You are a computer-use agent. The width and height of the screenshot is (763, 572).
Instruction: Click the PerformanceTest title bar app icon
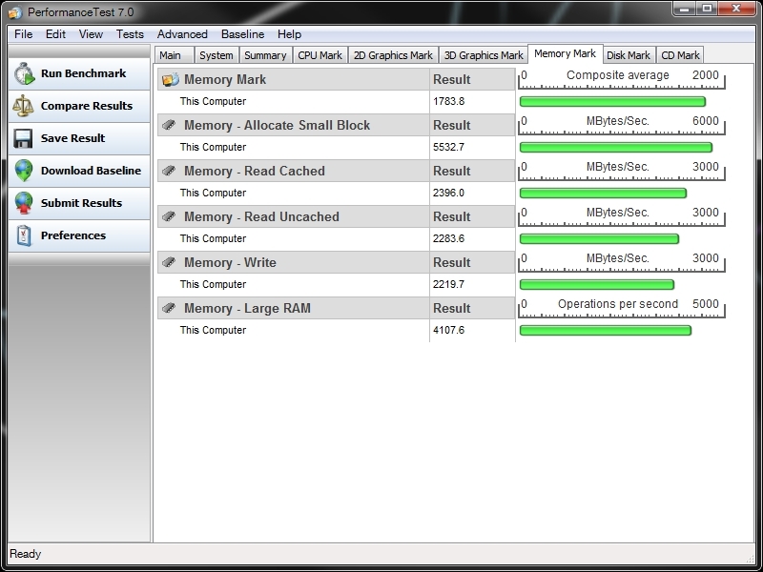[x=15, y=12]
